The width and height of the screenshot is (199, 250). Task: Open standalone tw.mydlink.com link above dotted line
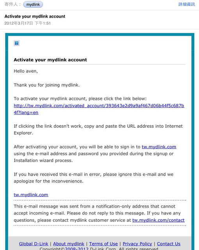point(31,195)
